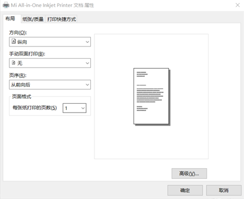The width and height of the screenshot is (244, 199).
Task: Click the portrait page icon in 方向 box
Action: tap(14, 41)
